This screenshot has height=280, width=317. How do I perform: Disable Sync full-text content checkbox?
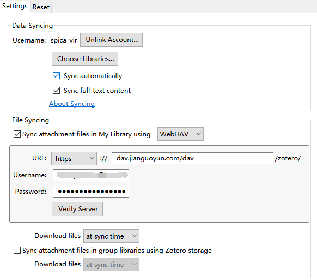click(56, 91)
